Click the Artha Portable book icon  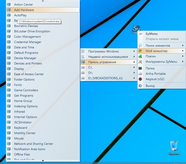141,74
